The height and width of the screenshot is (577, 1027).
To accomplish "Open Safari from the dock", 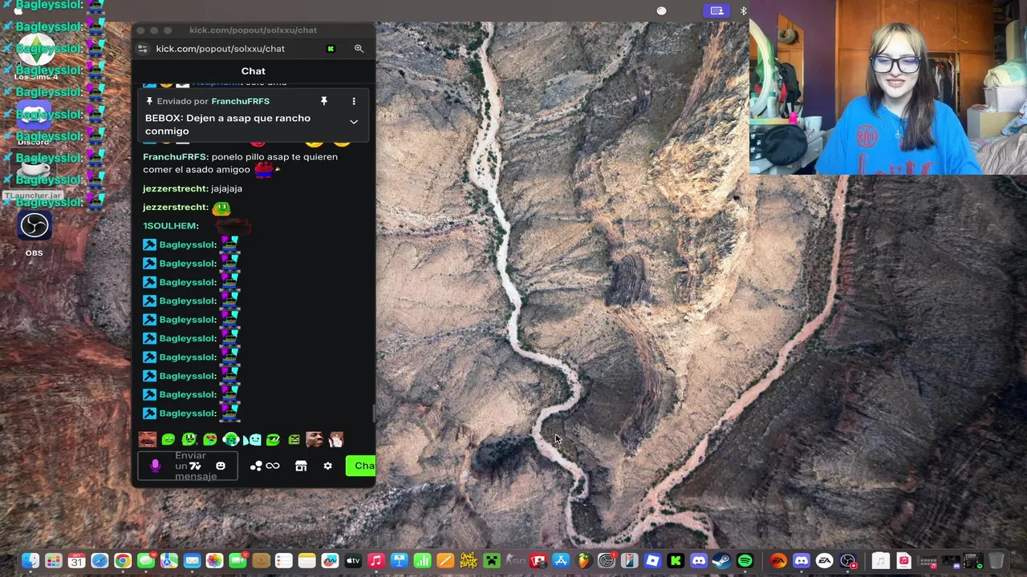I will [x=99, y=561].
